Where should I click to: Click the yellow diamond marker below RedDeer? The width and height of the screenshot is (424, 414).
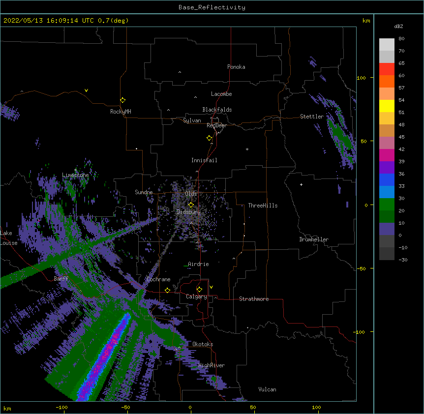(210, 138)
